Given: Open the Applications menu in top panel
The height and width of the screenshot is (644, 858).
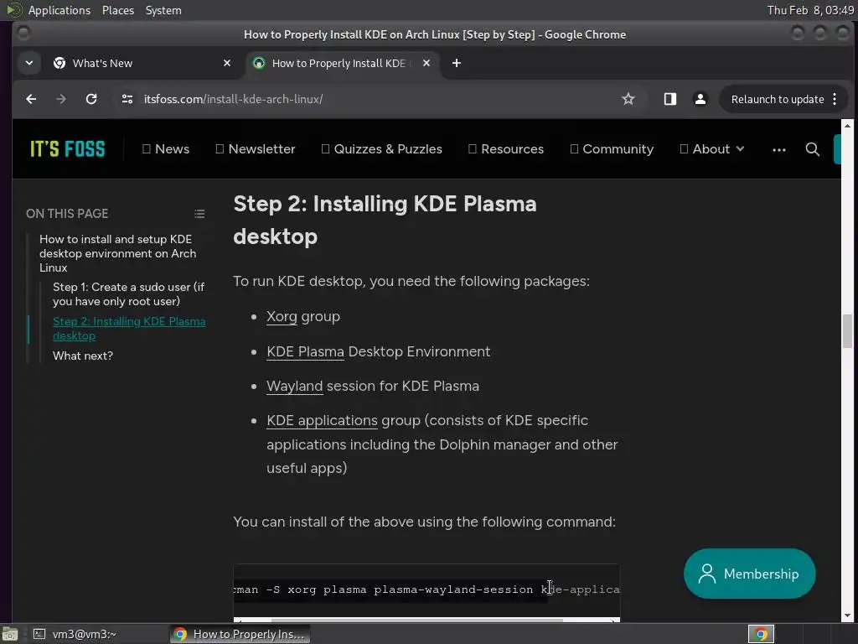Looking at the screenshot, I should [59, 10].
